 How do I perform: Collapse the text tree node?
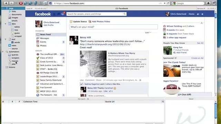[6, 39]
